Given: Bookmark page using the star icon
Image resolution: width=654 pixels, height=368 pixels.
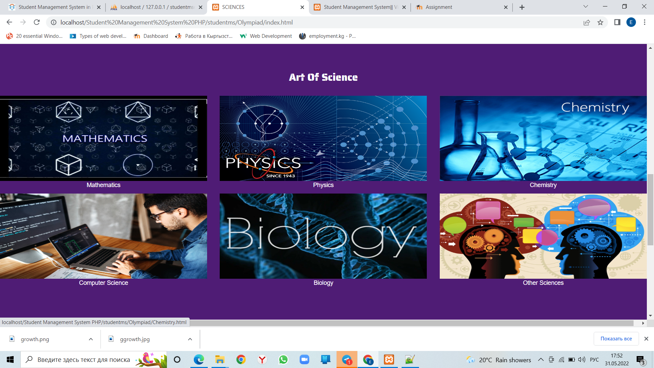Looking at the screenshot, I should point(600,22).
